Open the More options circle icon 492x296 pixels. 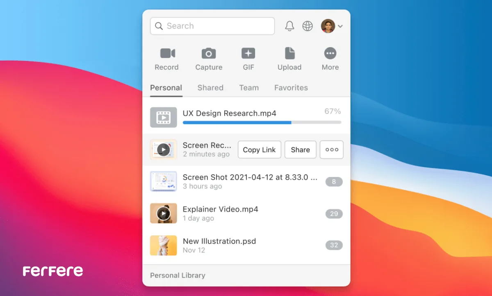coord(330,53)
